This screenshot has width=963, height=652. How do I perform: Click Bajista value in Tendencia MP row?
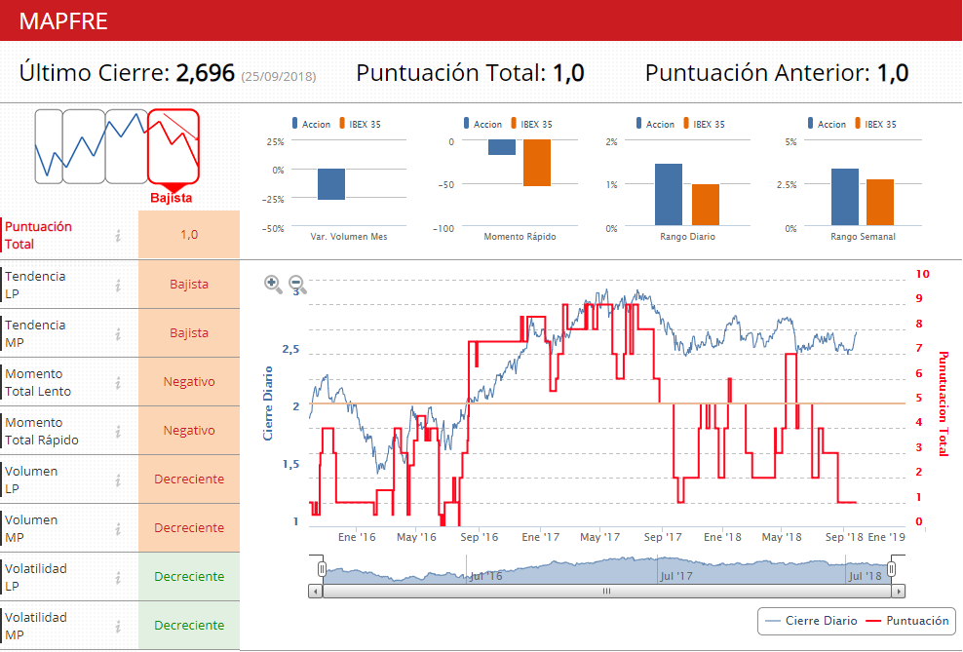(x=189, y=332)
